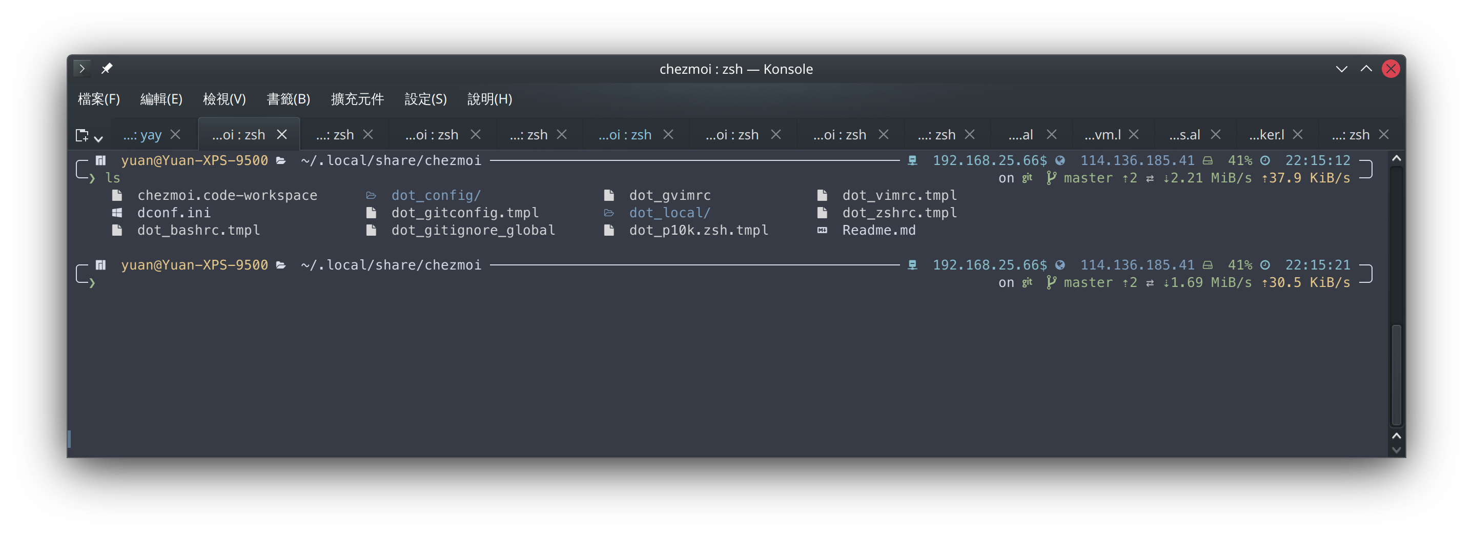Viewport: 1473px width, 537px height.
Task: Open the window menu icon in the title bar
Action: click(x=82, y=69)
